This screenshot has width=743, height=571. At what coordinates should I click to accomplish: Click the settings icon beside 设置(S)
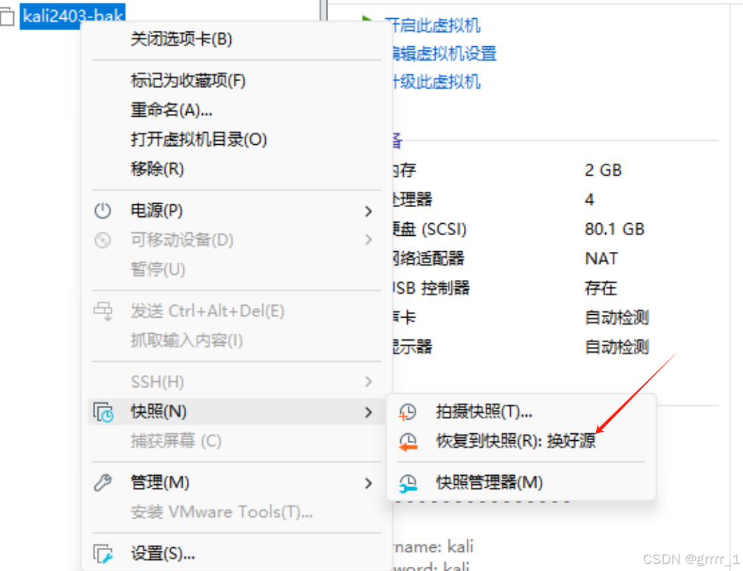tap(103, 554)
